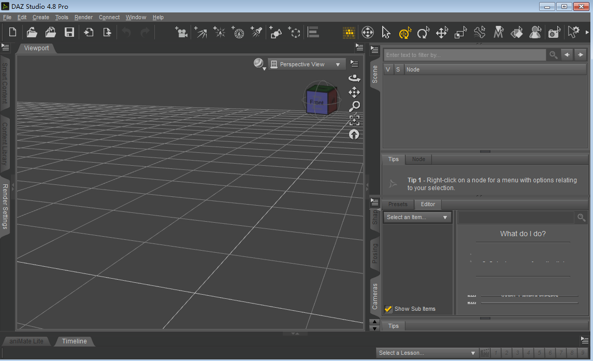This screenshot has width=593, height=361.
Task: Click the view cube Front face
Action: point(317,103)
